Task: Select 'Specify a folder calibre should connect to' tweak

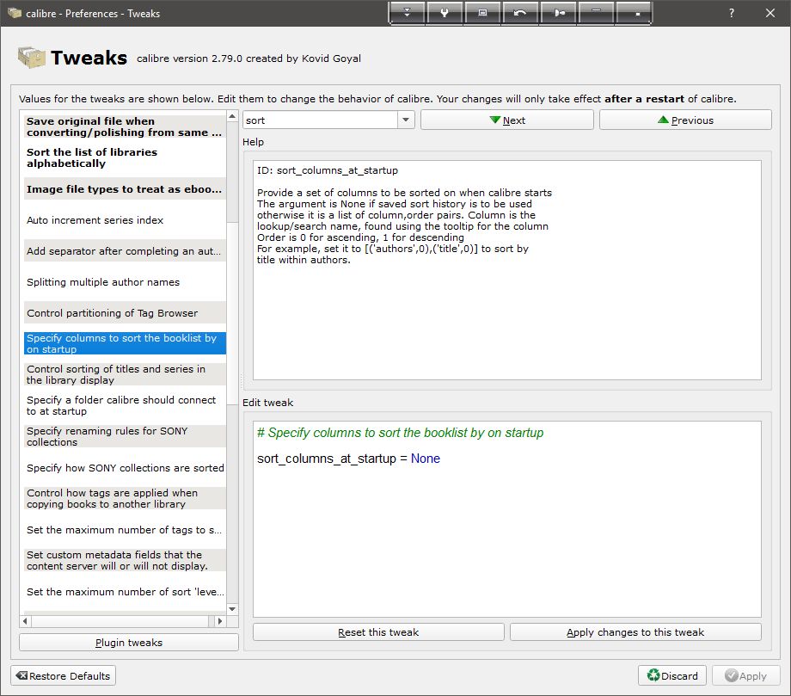Action: click(x=125, y=405)
